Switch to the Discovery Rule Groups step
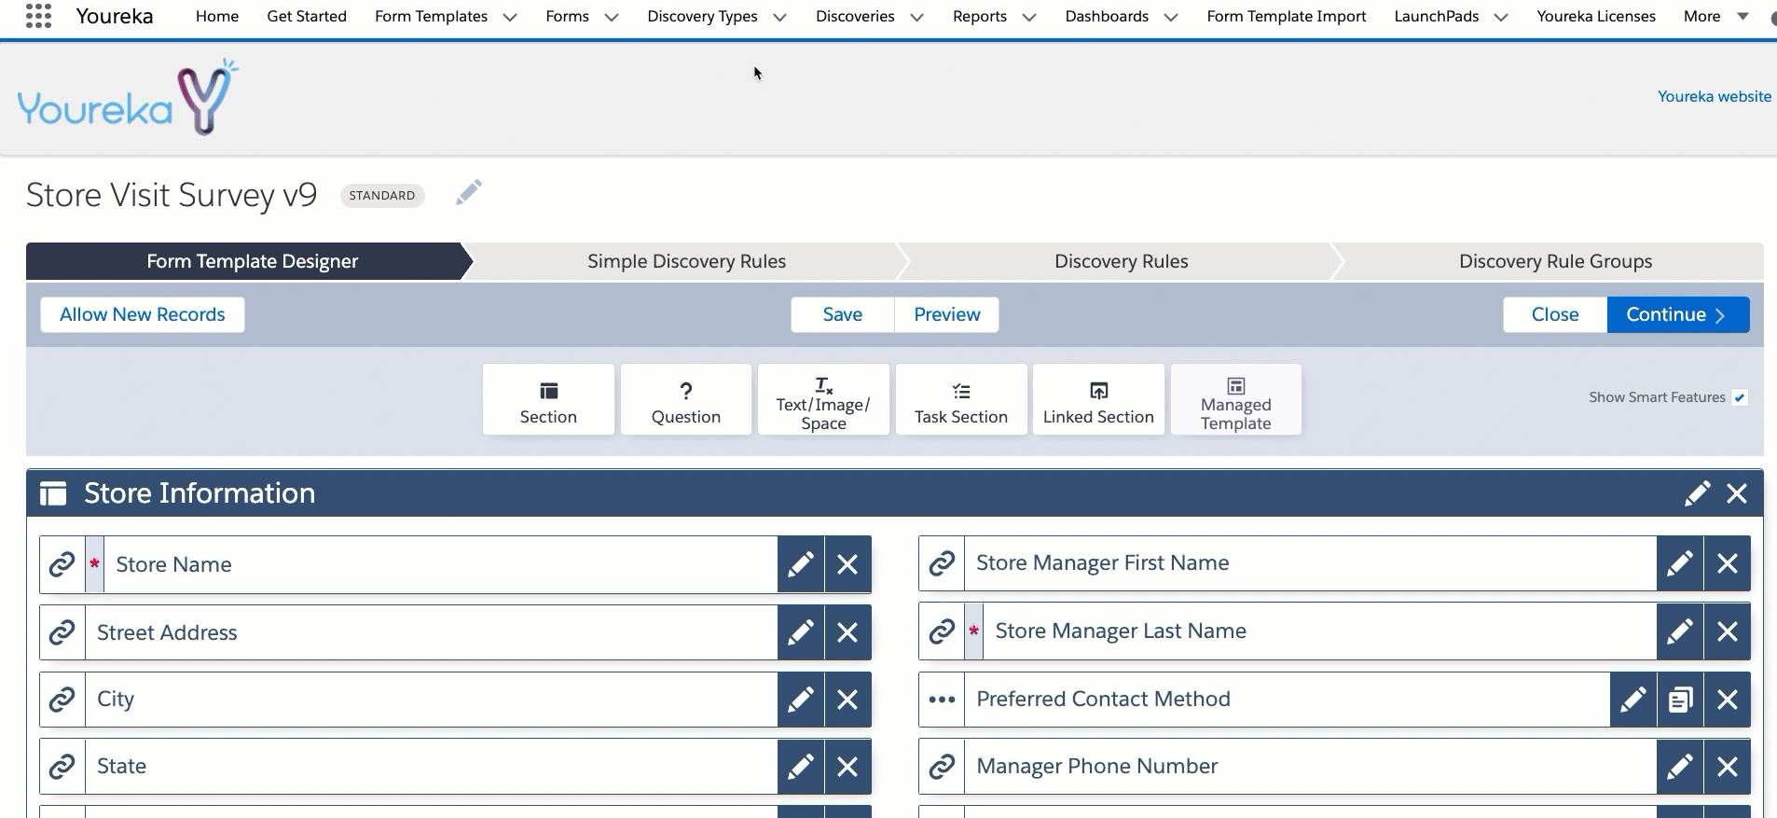This screenshot has height=818, width=1777. 1555,261
